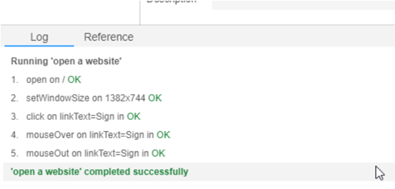This screenshot has height=189, width=395.
Task: Click the OK status of the click step
Action: pos(133,116)
